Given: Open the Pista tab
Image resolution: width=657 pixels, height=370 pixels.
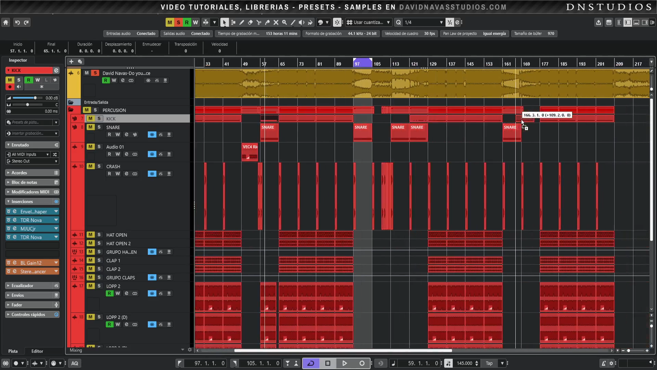Looking at the screenshot, I should click(13, 351).
